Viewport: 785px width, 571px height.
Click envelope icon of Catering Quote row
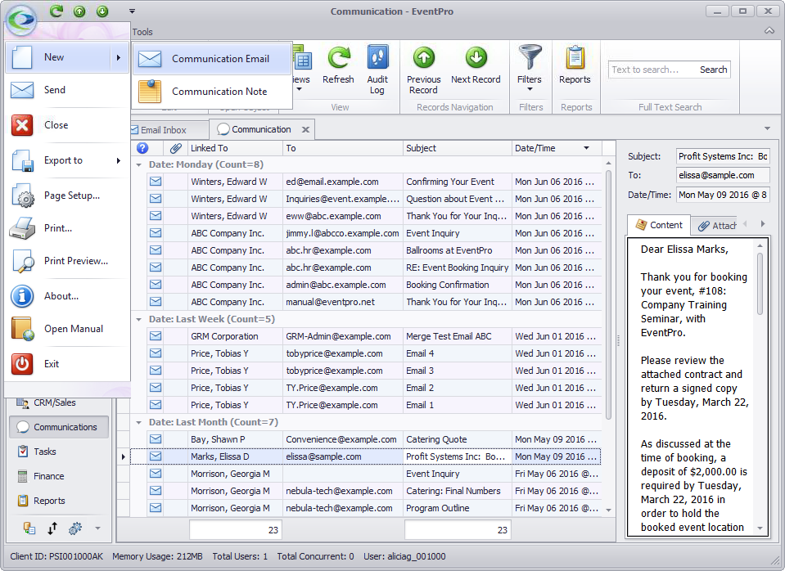pyautogui.click(x=156, y=439)
